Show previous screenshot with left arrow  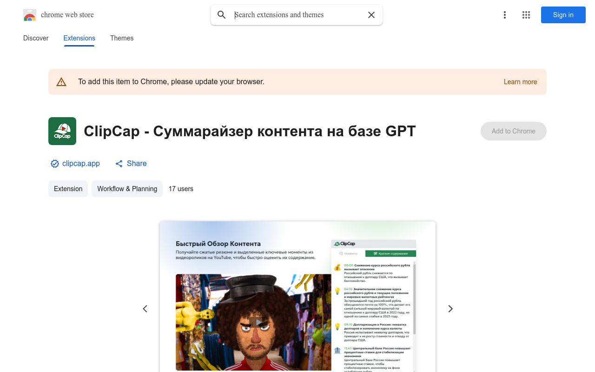[x=145, y=309]
